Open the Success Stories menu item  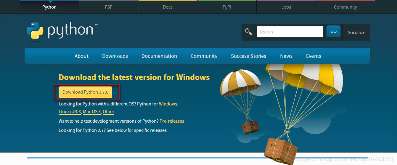[x=248, y=56]
